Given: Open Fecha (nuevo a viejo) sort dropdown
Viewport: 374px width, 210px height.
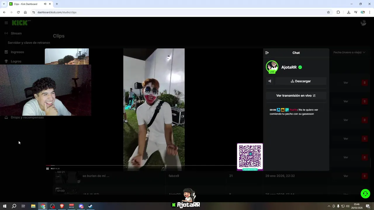Looking at the screenshot, I should [349, 52].
